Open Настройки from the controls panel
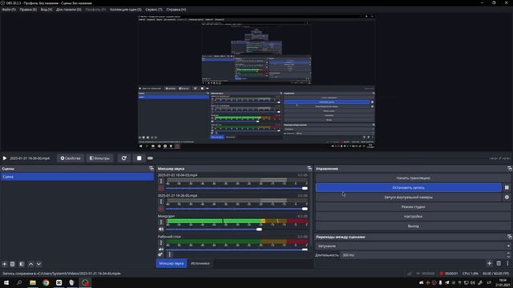This screenshot has height=288, width=513. click(x=414, y=216)
